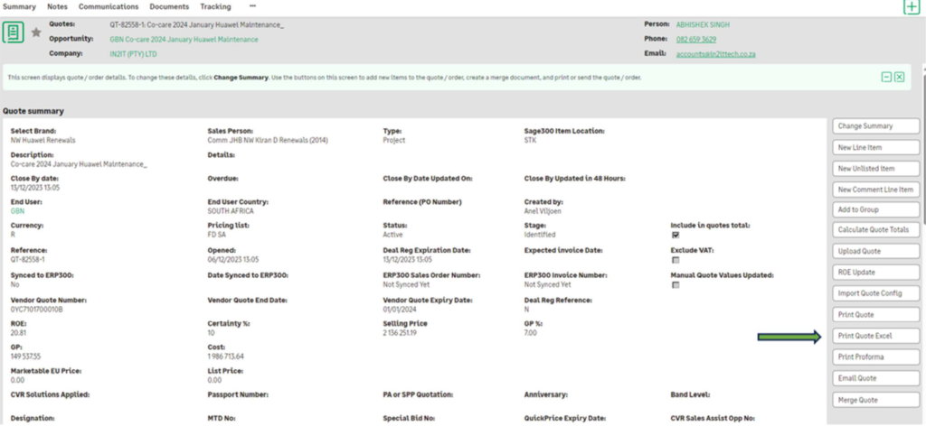This screenshot has height=426, width=926.
Task: Go to the Documents tab
Action: (x=169, y=6)
